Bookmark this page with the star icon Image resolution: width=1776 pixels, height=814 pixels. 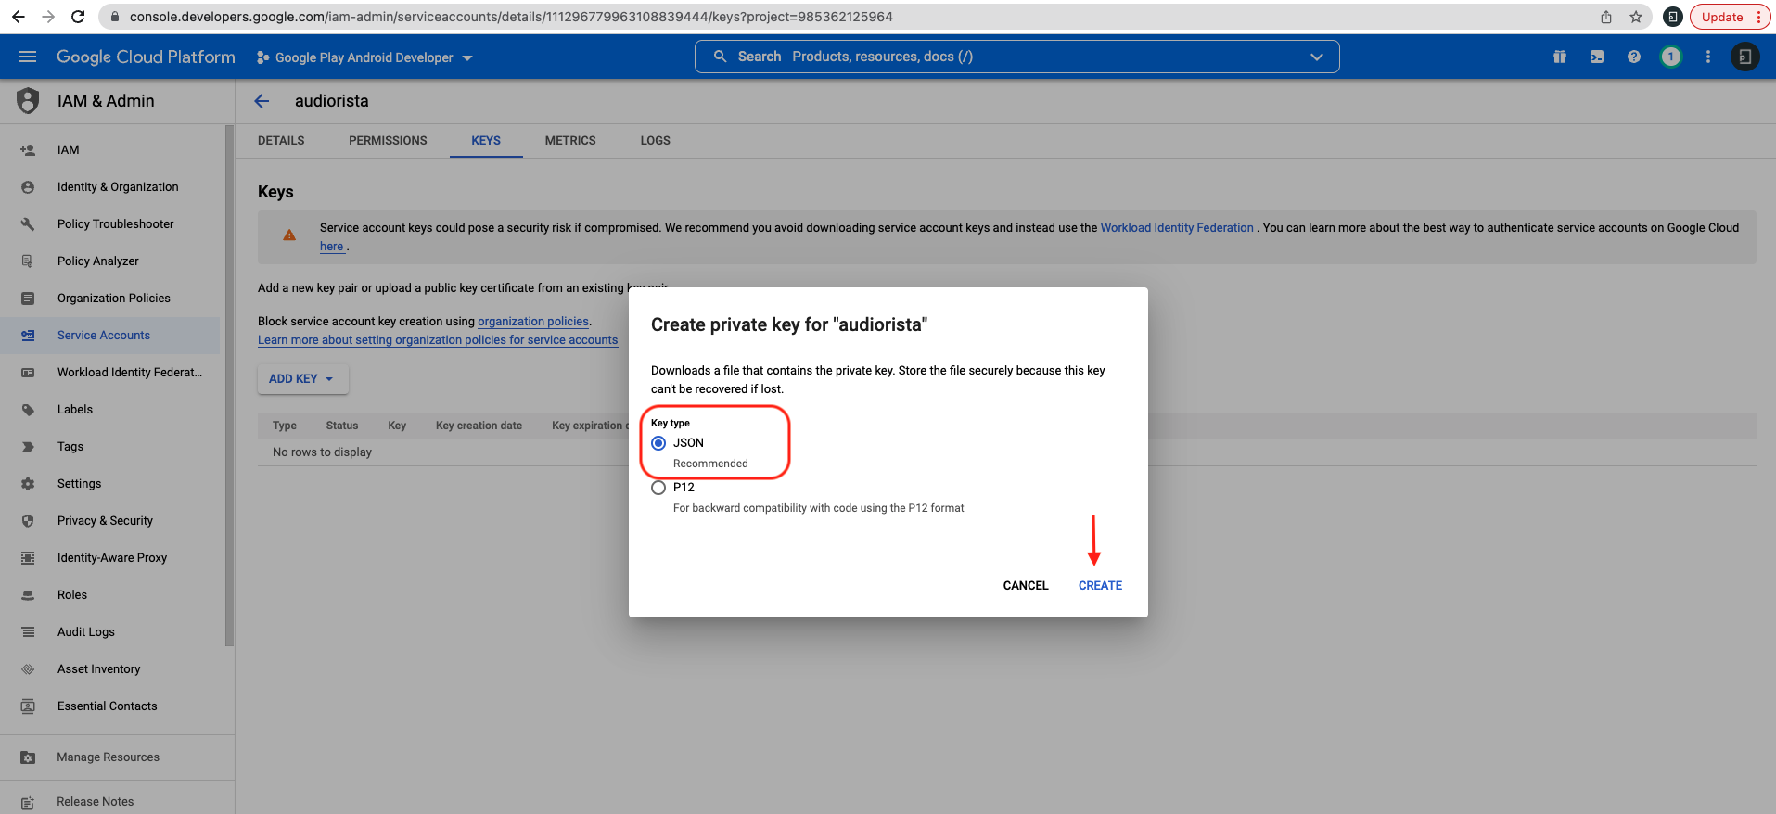point(1636,17)
